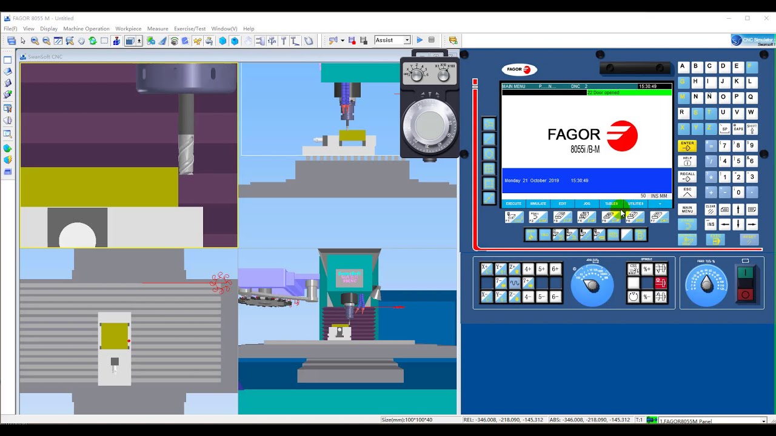Click the CLEAR key on the keypad
Image resolution: width=776 pixels, height=436 pixels.
711,210
